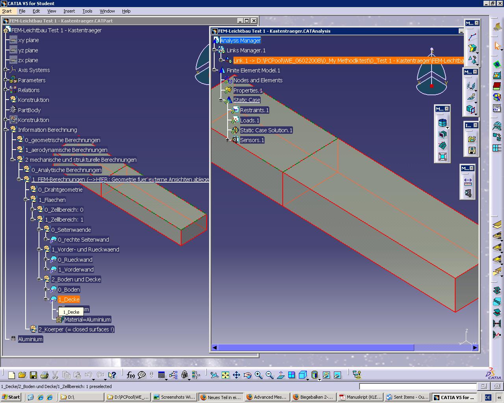This screenshot has width=504, height=403.
Task: Open the Start menu in CATIA menu bar
Action: (x=7, y=11)
